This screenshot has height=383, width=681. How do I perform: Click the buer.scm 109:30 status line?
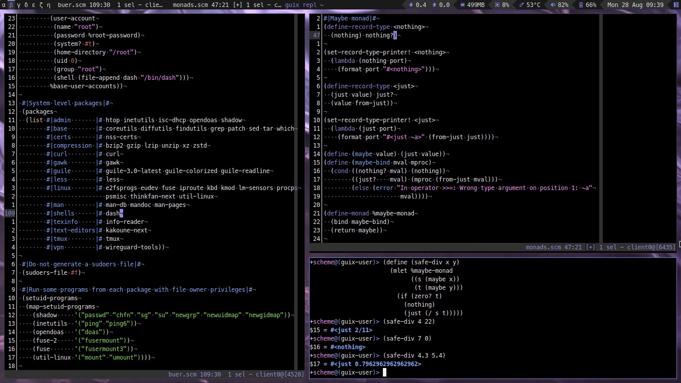(236, 375)
